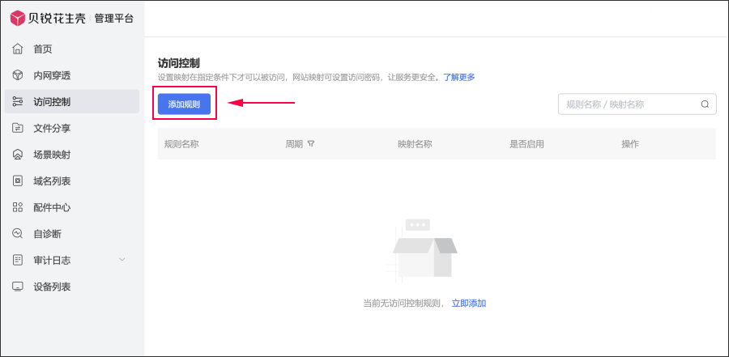Click the 访问控制 sidebar icon
The image size is (729, 357).
click(x=18, y=102)
